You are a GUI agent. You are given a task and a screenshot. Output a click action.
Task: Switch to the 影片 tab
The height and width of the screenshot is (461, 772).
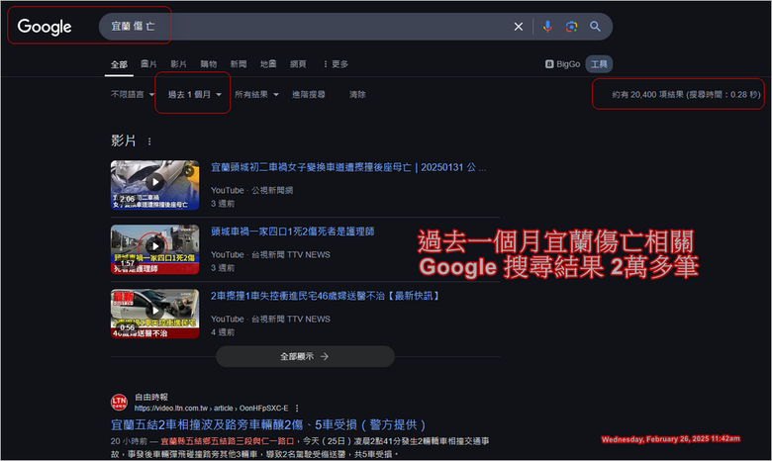[x=179, y=64]
